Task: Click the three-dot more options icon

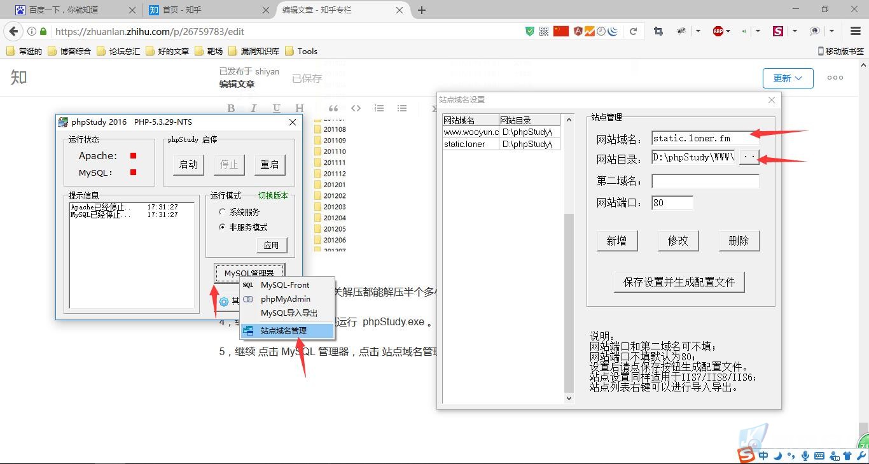Action: (835, 78)
